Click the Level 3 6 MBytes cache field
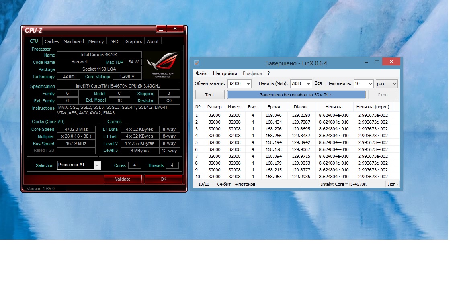Screen dimensions: 463x289 (139, 151)
